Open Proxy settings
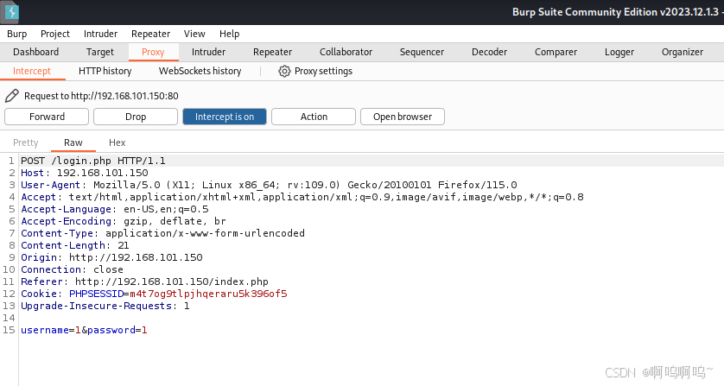Image resolution: width=724 pixels, height=386 pixels. [315, 71]
